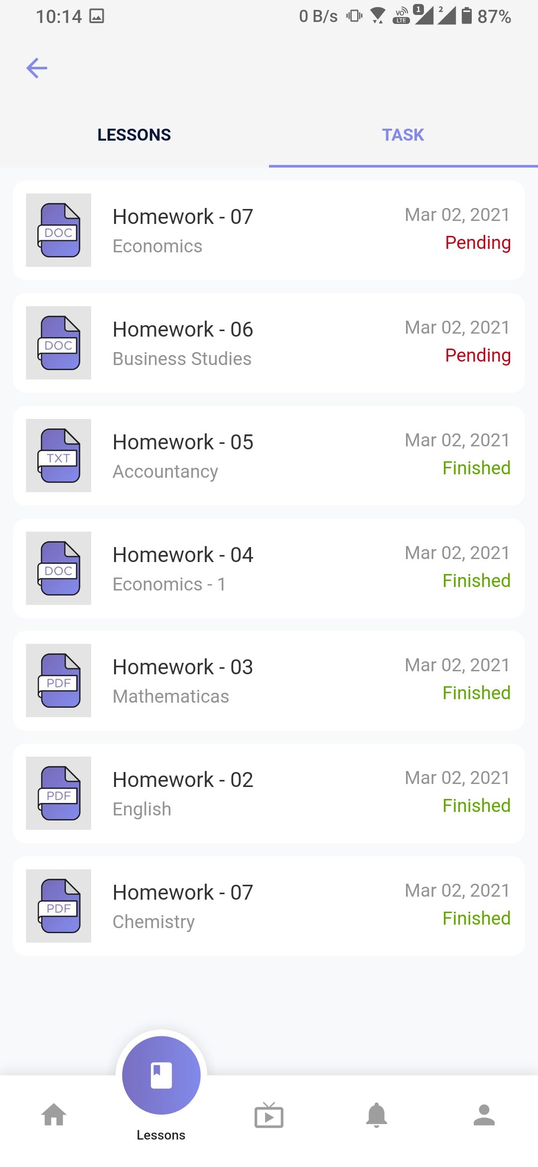This screenshot has height=1167, width=538.
Task: Open Homework - 07 Economics DOC icon
Action: (x=58, y=230)
